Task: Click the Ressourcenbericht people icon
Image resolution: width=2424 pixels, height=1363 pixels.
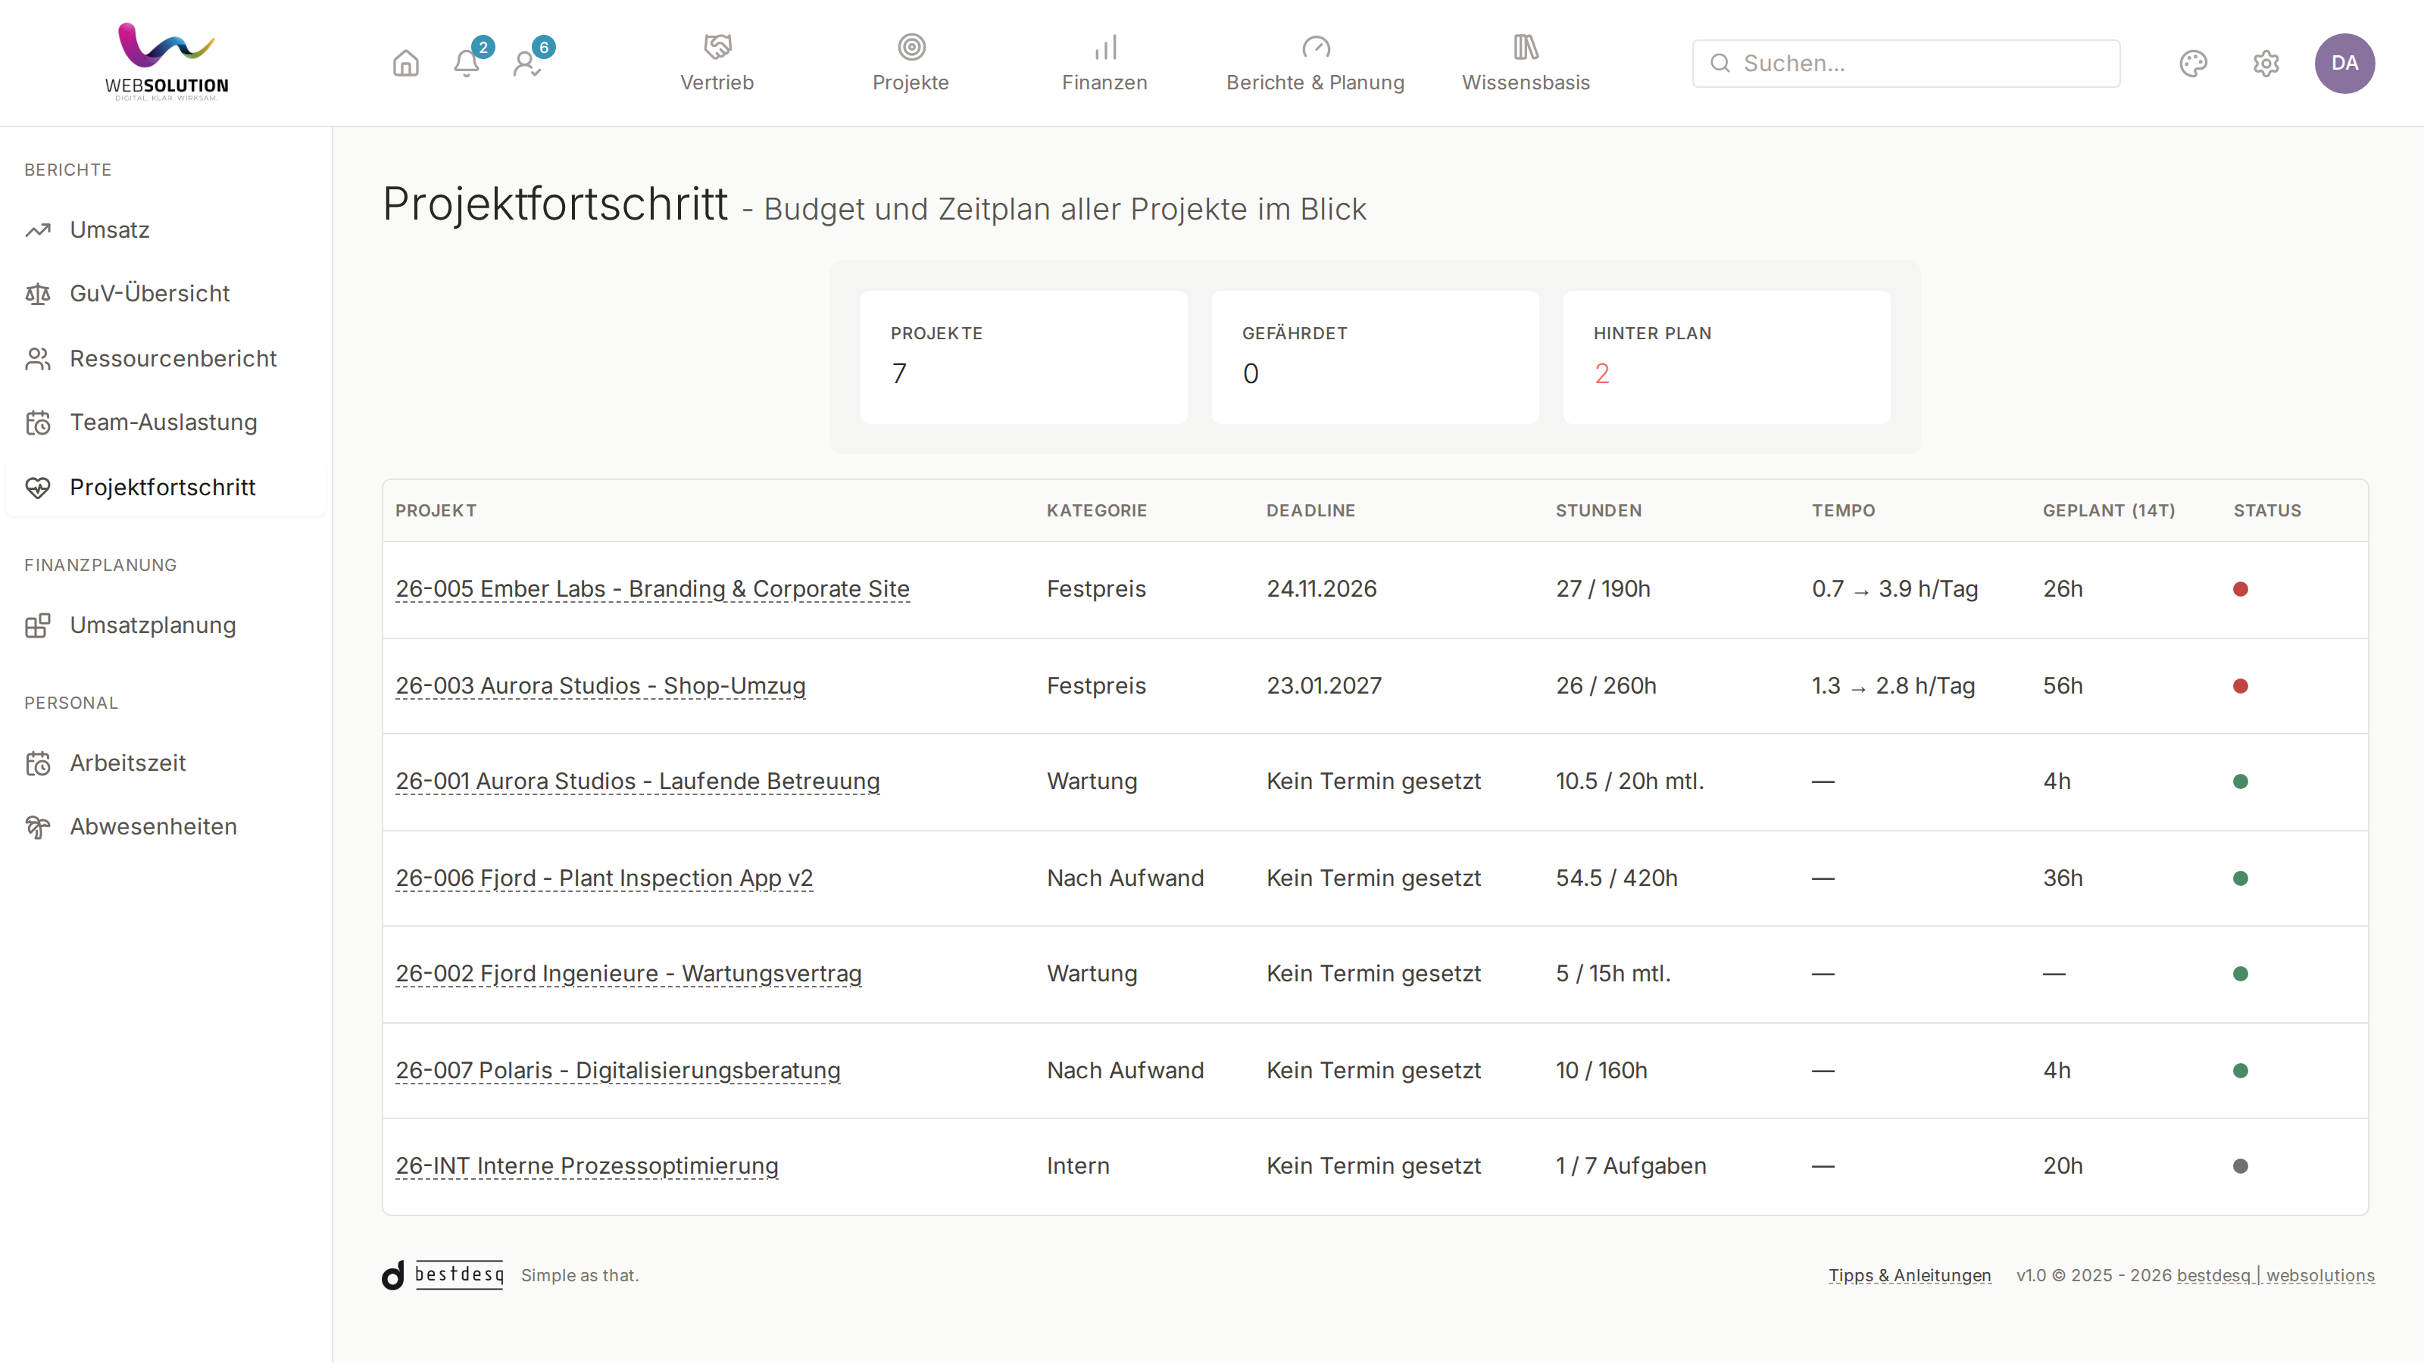Action: (x=38, y=358)
